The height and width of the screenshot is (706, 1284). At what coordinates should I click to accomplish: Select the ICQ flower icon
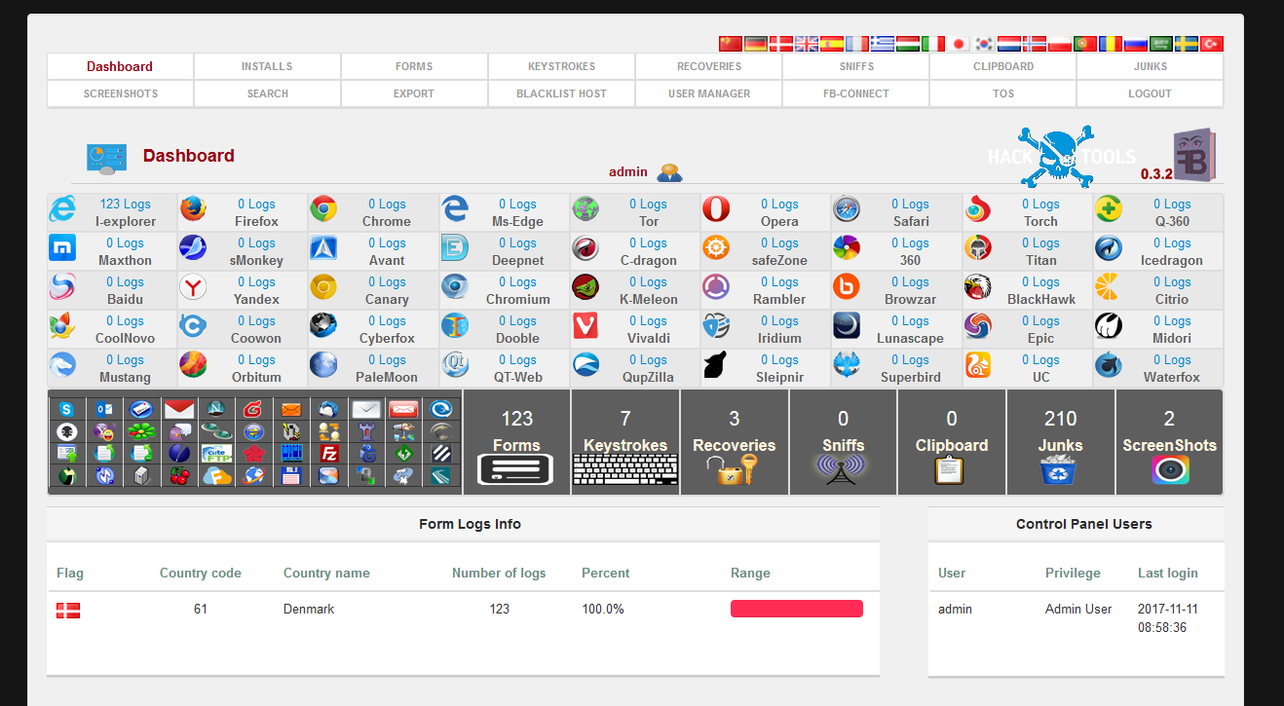tap(141, 431)
